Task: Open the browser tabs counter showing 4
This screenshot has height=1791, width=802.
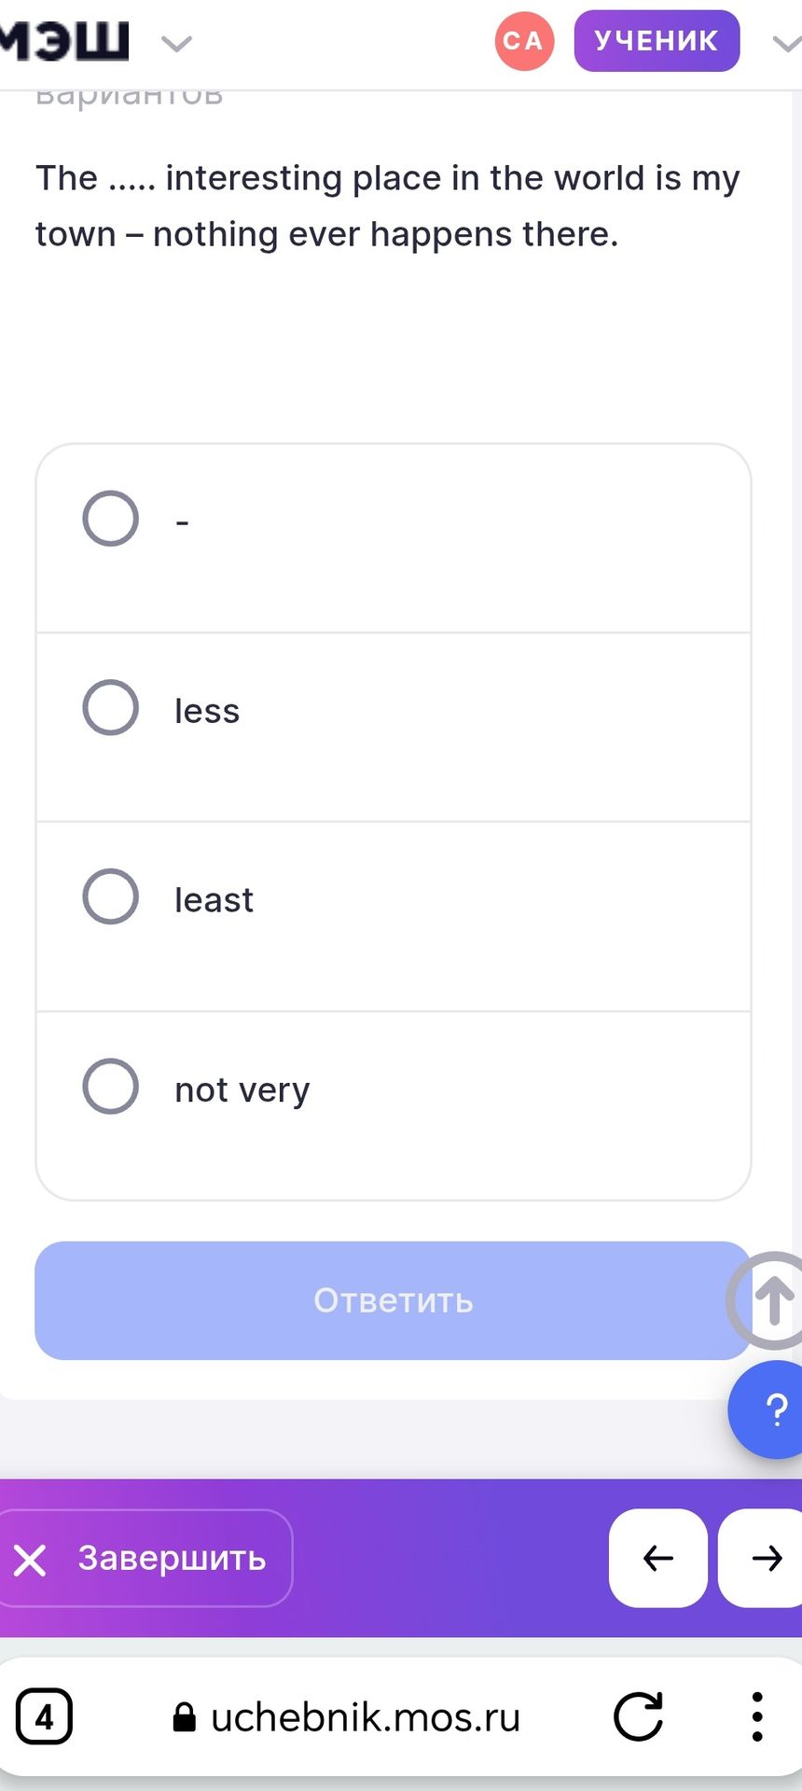Action: 44,1716
